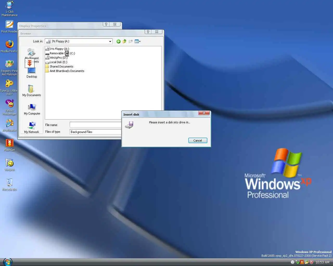This screenshot has height=266, width=333.
Task: Click Help button on Display Properties window
Action: coord(106,24)
